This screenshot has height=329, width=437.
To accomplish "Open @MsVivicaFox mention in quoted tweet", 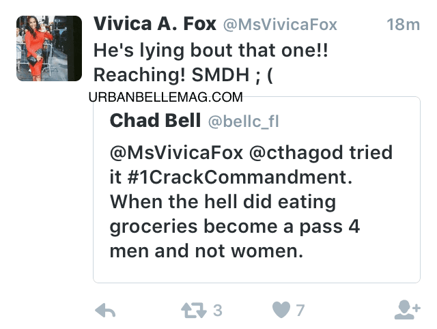I will [x=176, y=153].
